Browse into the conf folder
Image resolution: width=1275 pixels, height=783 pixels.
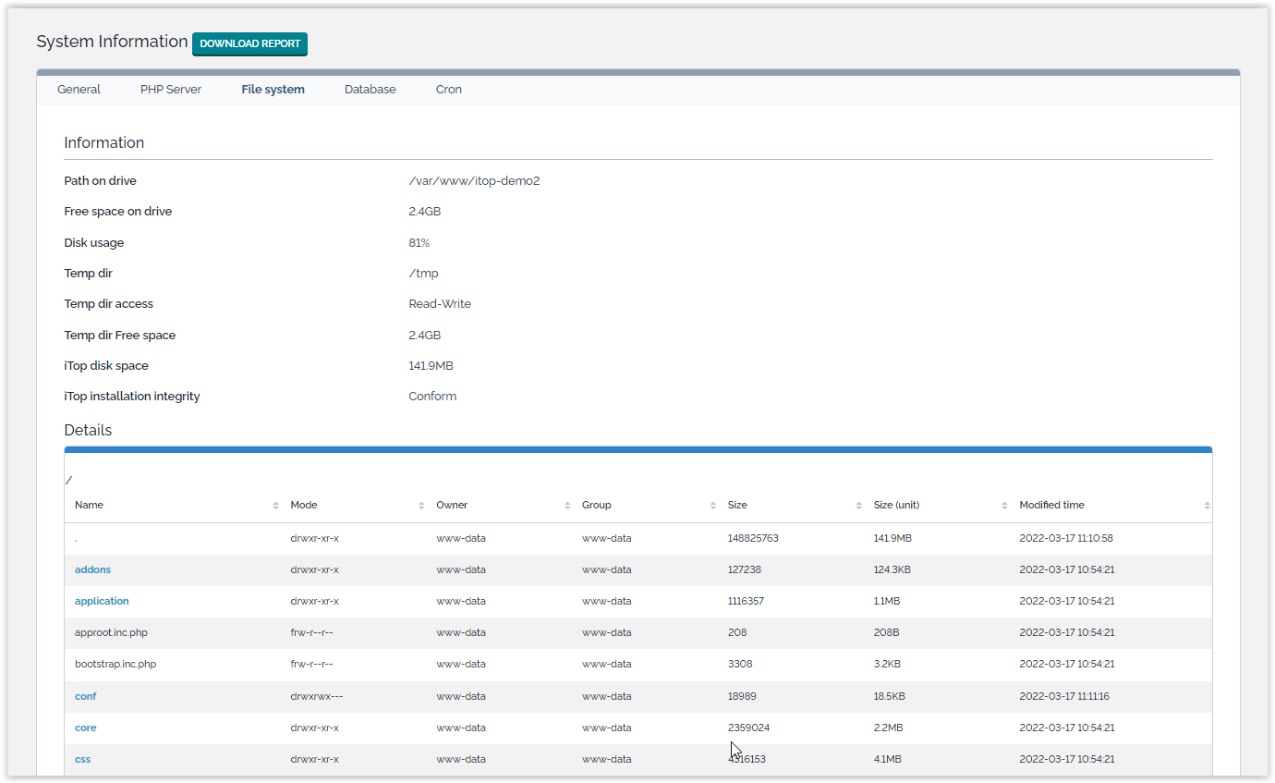[85, 696]
